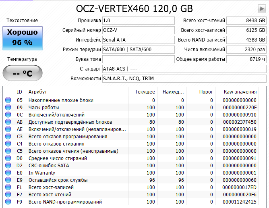Click the Порог column header
Screen dimensions: 269x208
[201, 92]
